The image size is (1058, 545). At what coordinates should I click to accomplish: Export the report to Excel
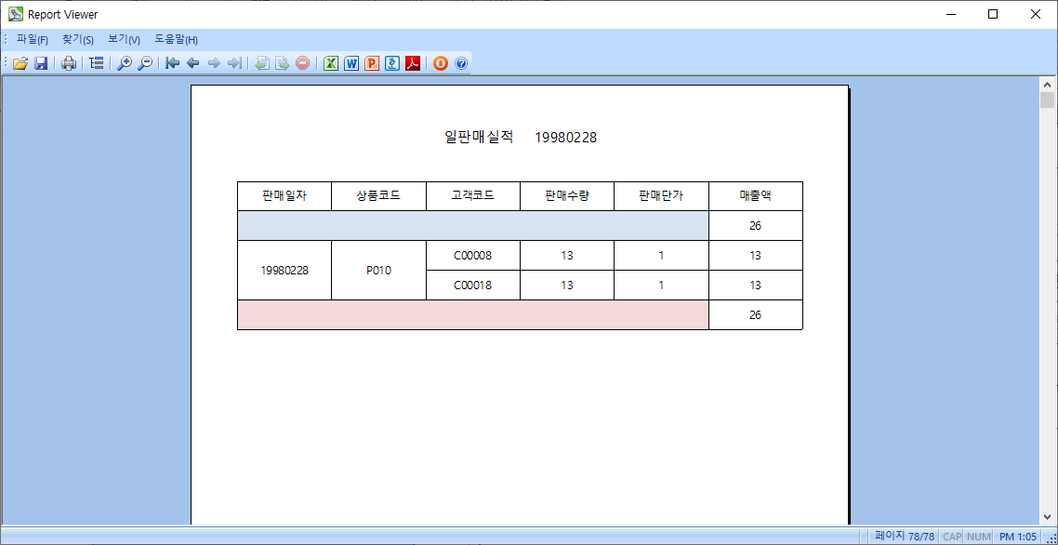331,63
